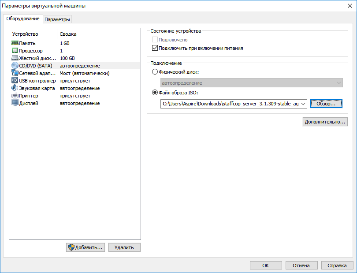Select the USB-контроллер device icon
Image resolution: width=357 pixels, height=273 pixels.
14,81
